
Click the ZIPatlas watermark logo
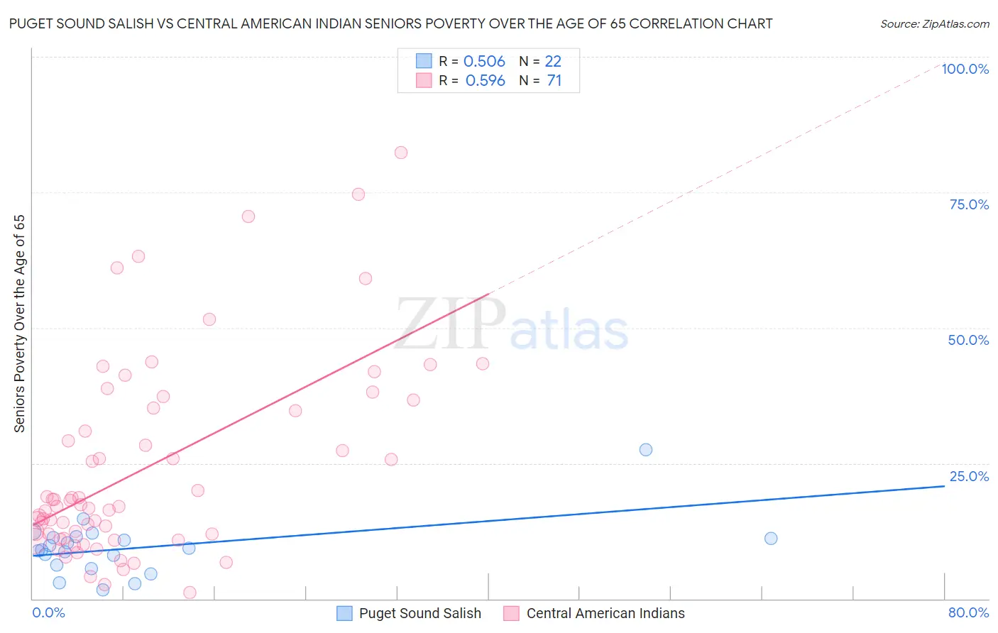click(x=512, y=324)
